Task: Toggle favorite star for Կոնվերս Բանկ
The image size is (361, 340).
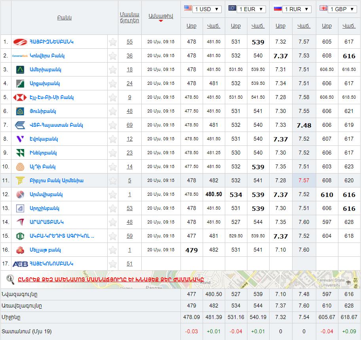Action: [113, 56]
